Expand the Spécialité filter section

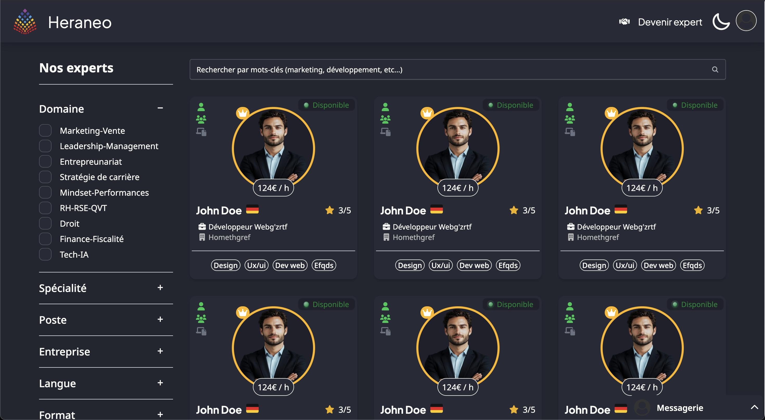pyautogui.click(x=160, y=288)
